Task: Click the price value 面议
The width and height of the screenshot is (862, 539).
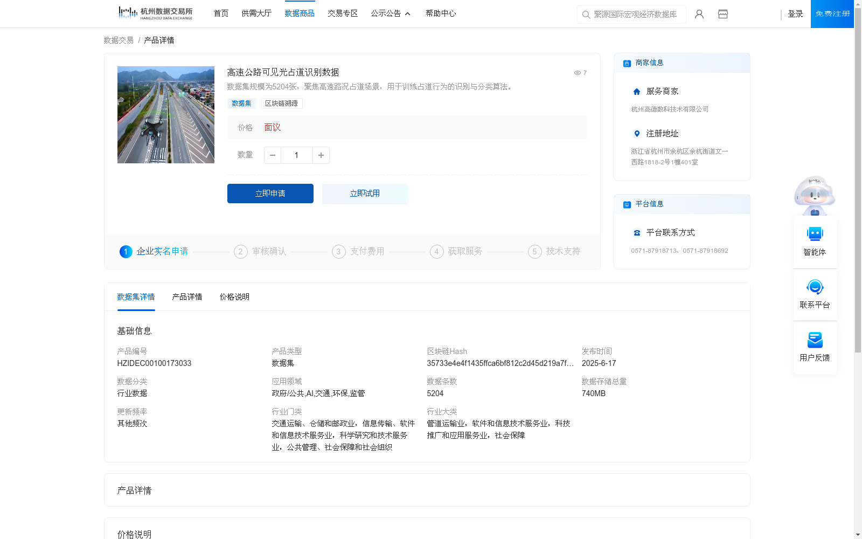Action: [272, 128]
